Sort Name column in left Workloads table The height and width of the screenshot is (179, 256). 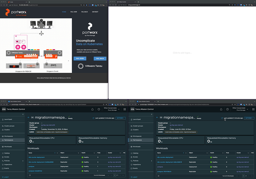coord(55,153)
